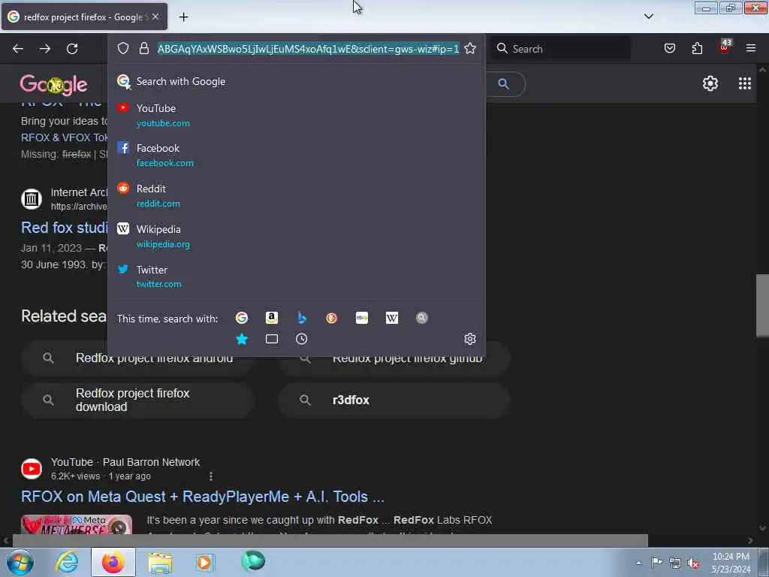Go to Google homepage logo
Image resolution: width=769 pixels, height=577 pixels.
point(54,84)
